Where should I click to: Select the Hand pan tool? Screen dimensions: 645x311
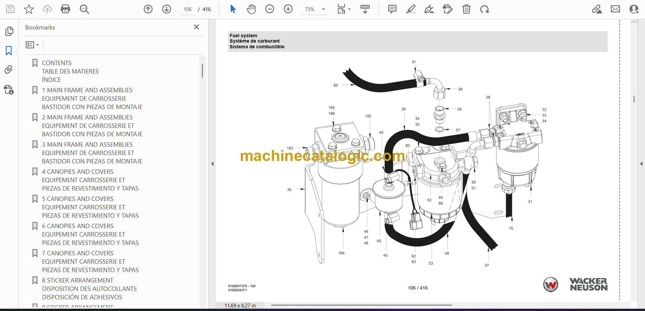(x=251, y=9)
